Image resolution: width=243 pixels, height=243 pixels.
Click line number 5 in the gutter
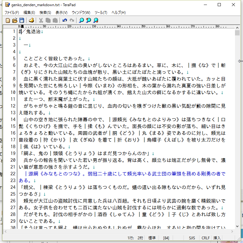(14, 59)
